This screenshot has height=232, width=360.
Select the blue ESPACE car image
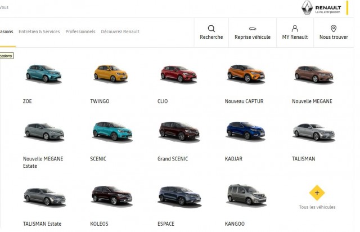(x=179, y=196)
